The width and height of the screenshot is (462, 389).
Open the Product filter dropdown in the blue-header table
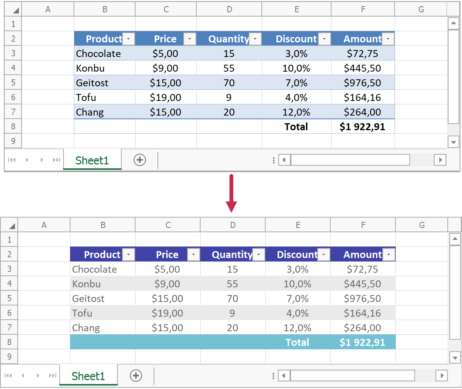click(x=129, y=39)
